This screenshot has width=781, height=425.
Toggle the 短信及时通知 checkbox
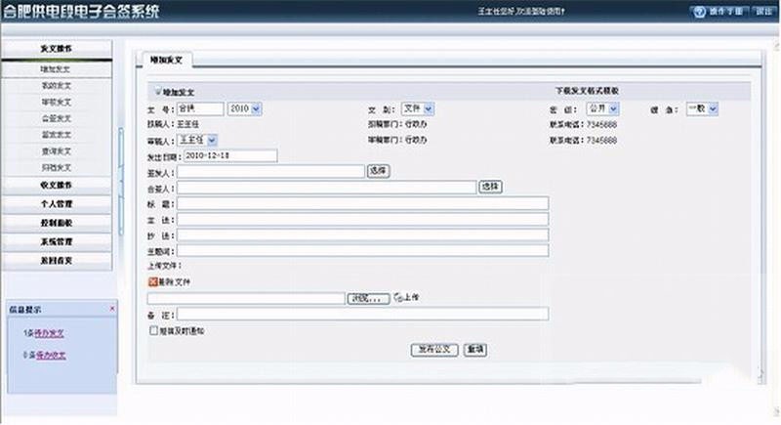pos(153,331)
